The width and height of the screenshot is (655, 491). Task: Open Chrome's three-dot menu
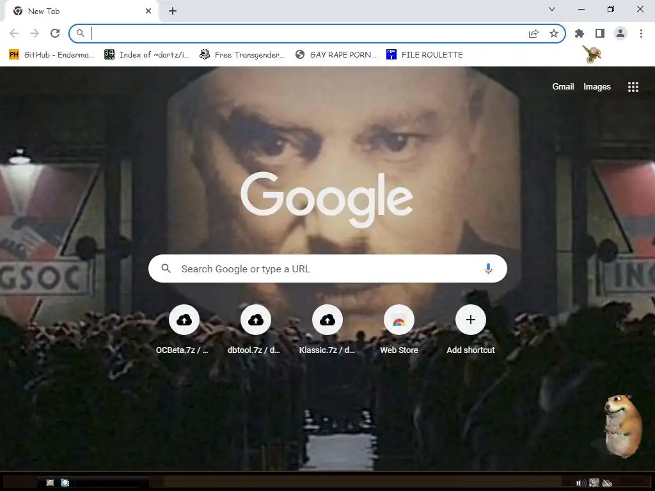[641, 33]
